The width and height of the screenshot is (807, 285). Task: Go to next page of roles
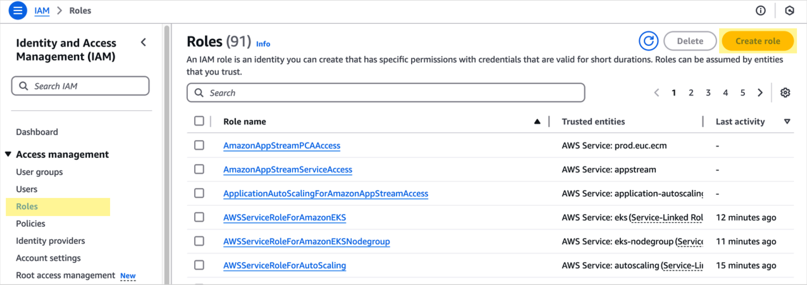[x=760, y=93]
